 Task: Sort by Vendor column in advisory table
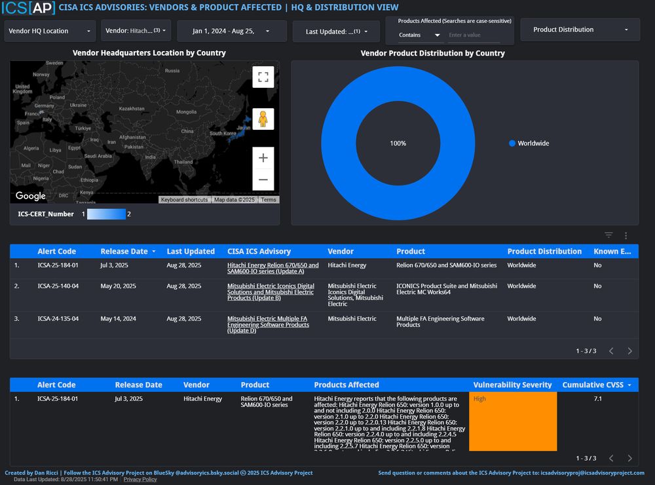point(341,251)
